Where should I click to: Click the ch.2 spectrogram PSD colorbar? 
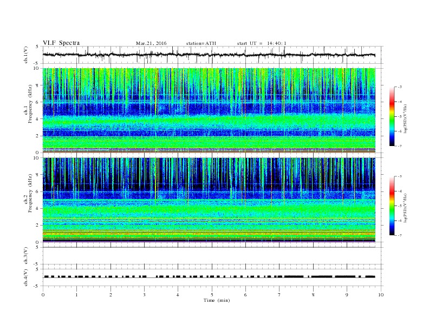coord(392,206)
